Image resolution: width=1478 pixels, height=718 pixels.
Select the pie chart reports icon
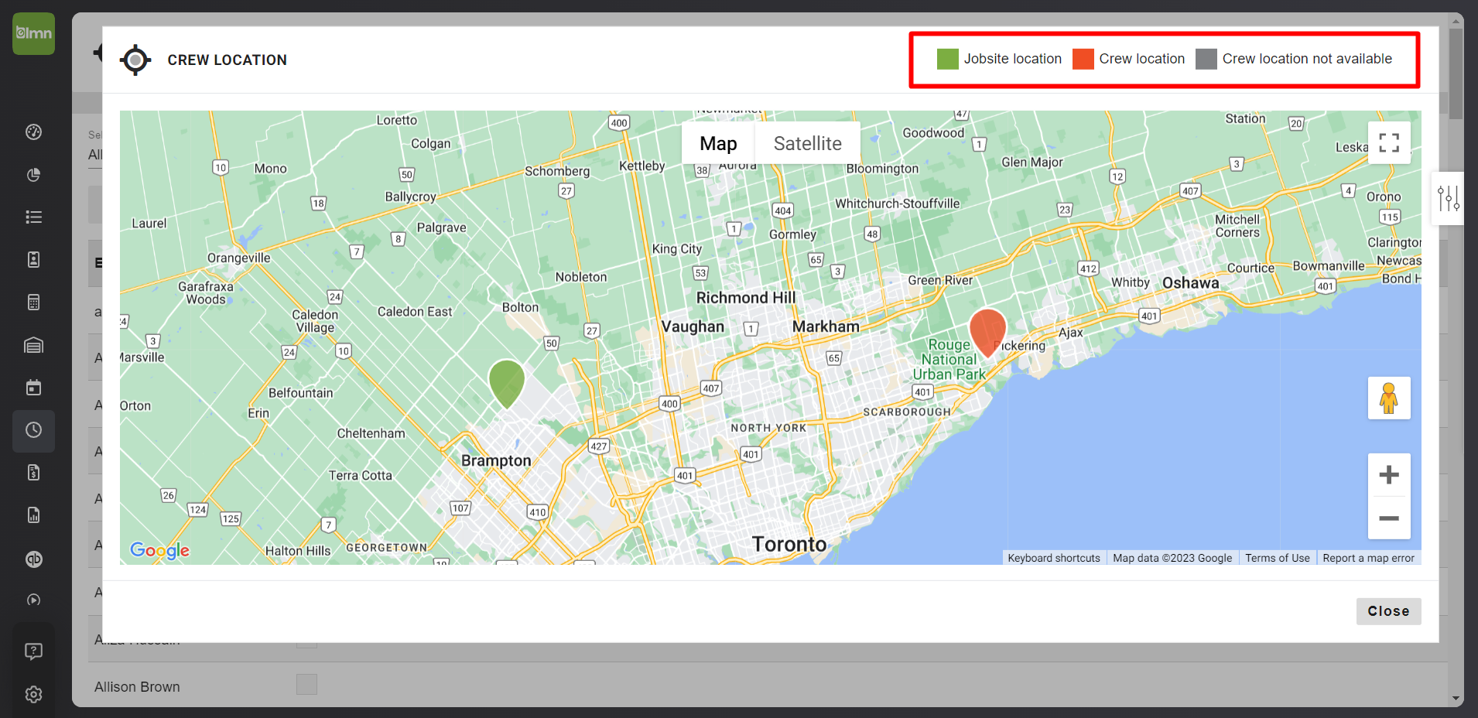(33, 175)
